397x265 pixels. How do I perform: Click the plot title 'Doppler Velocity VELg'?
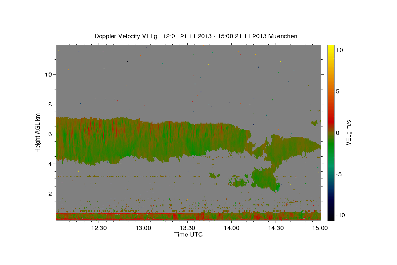click(x=126, y=36)
